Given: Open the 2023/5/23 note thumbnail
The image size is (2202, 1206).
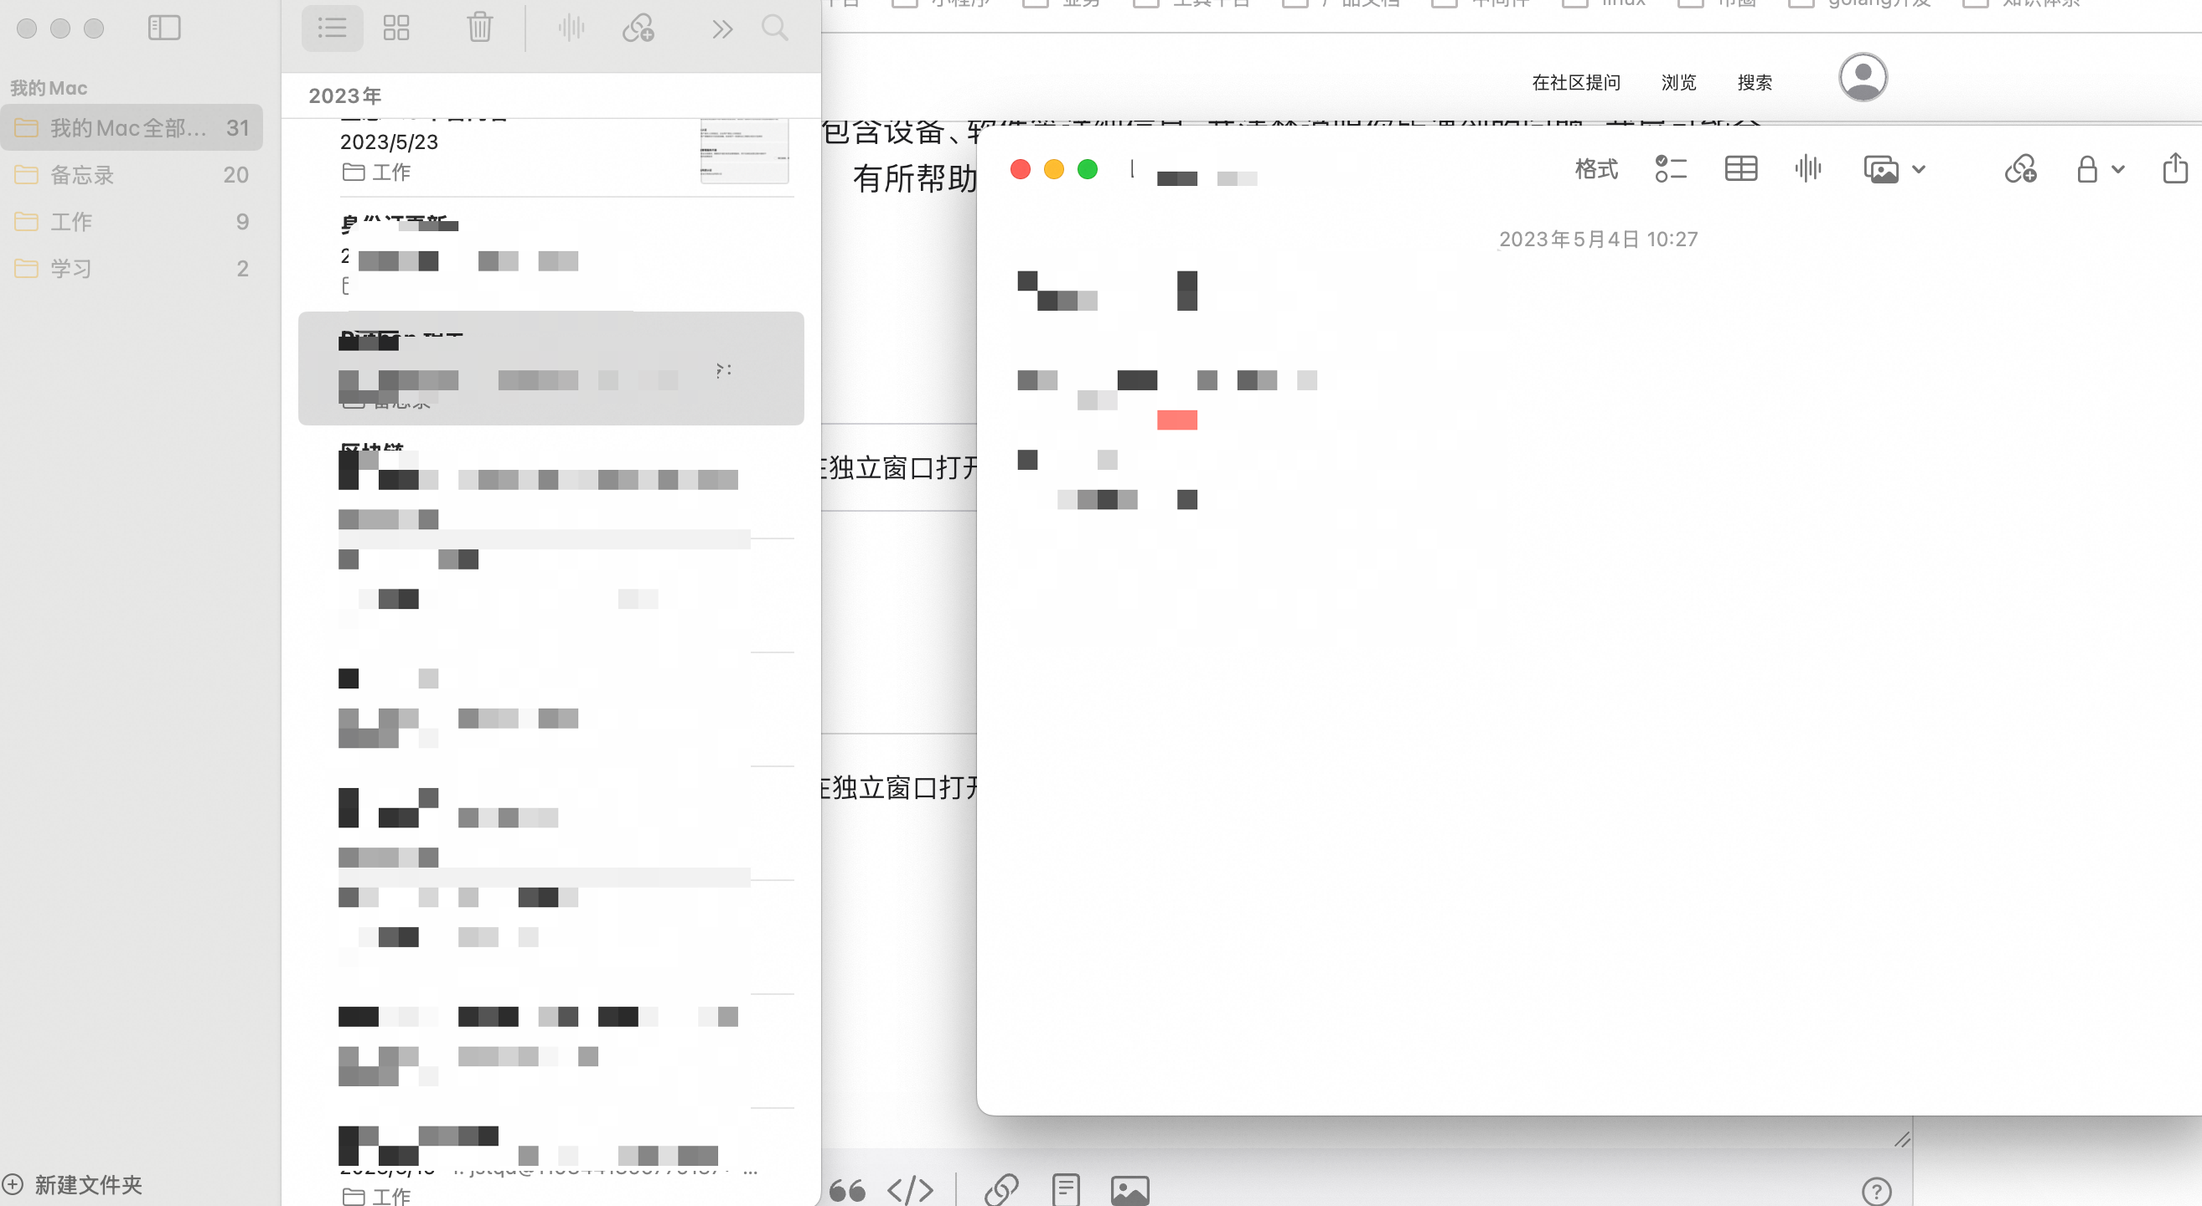Looking at the screenshot, I should (x=744, y=152).
